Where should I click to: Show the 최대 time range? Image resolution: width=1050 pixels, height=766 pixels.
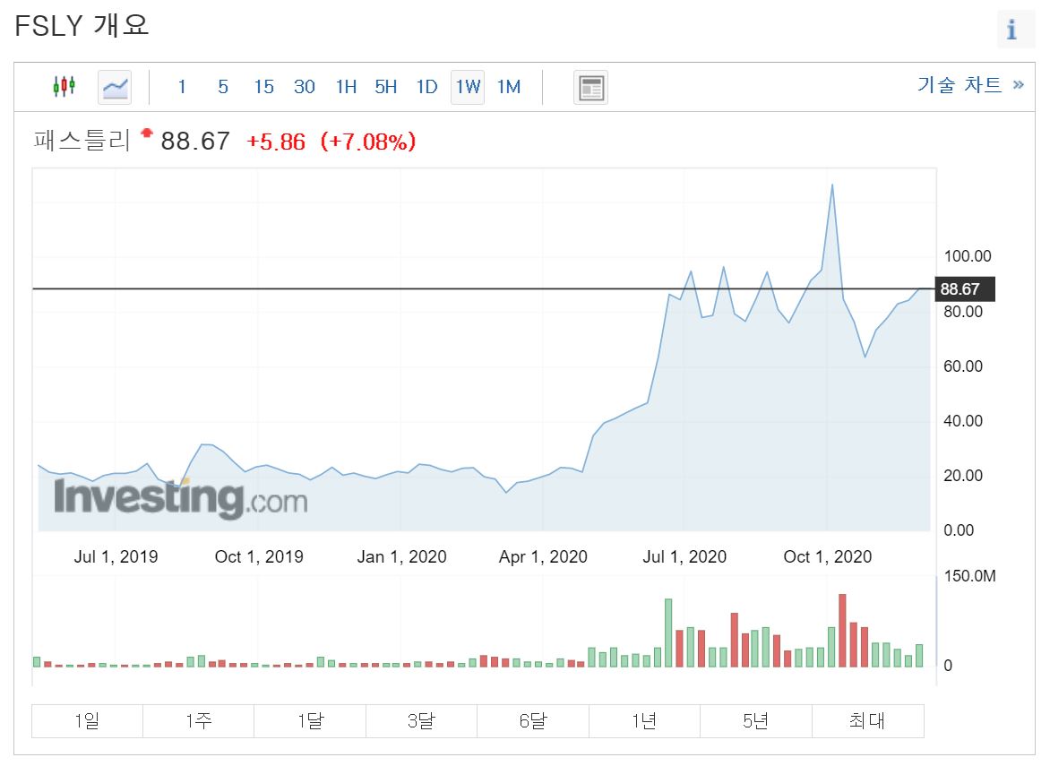(868, 721)
